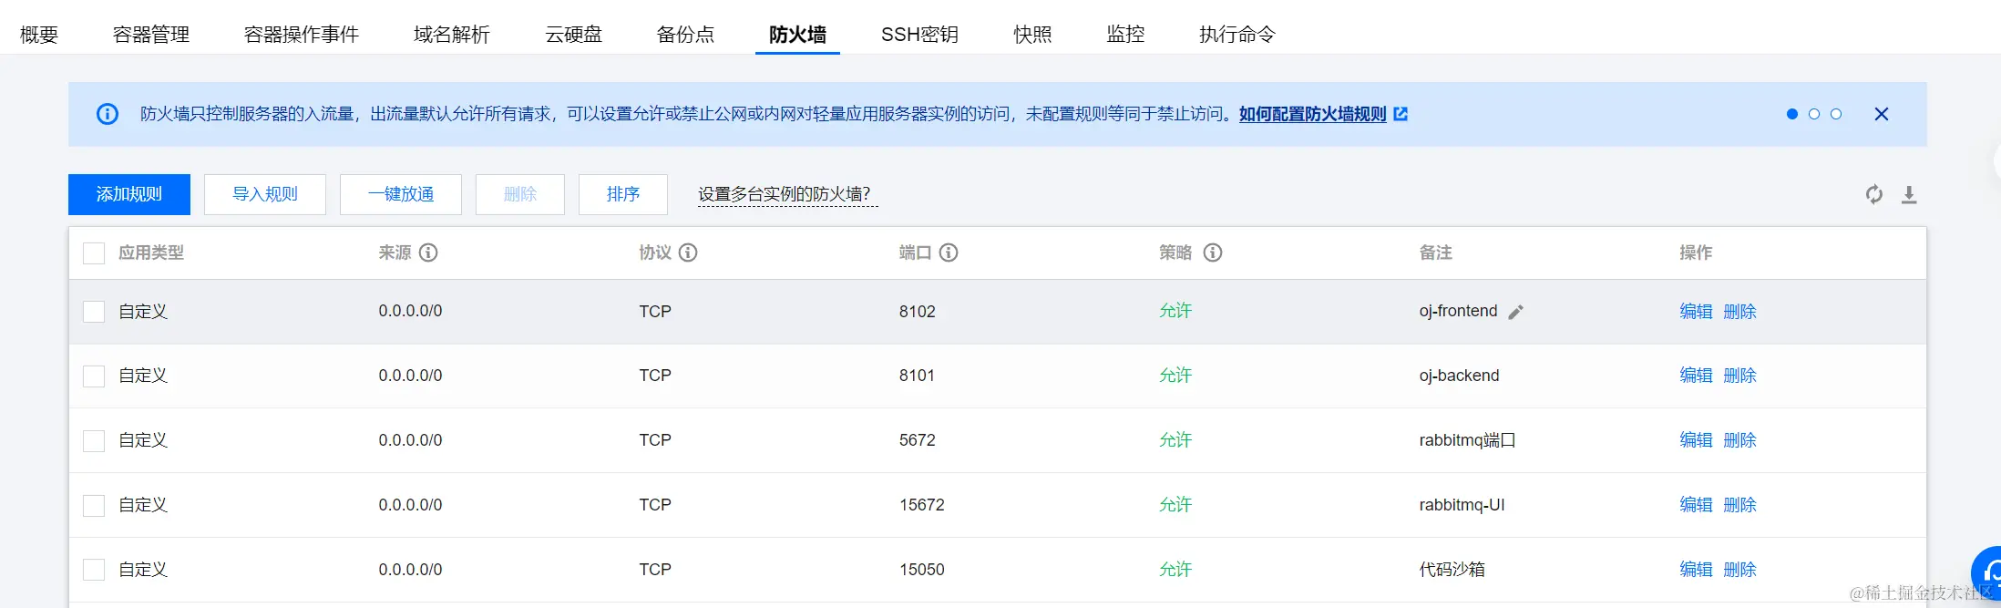Screen dimensions: 2001x608
Task: Go to the 快照 tab
Action: 1032,35
